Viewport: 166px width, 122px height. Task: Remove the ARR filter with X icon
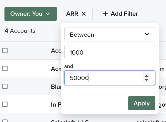coord(84,14)
